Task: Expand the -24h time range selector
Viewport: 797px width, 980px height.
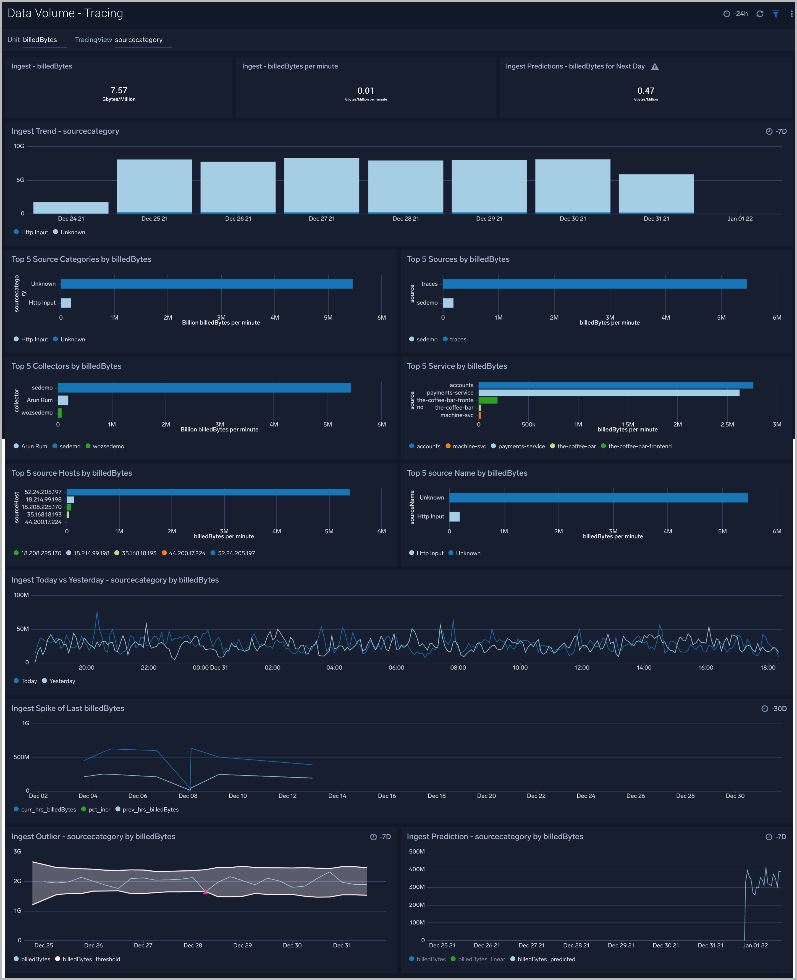Action: pyautogui.click(x=740, y=14)
